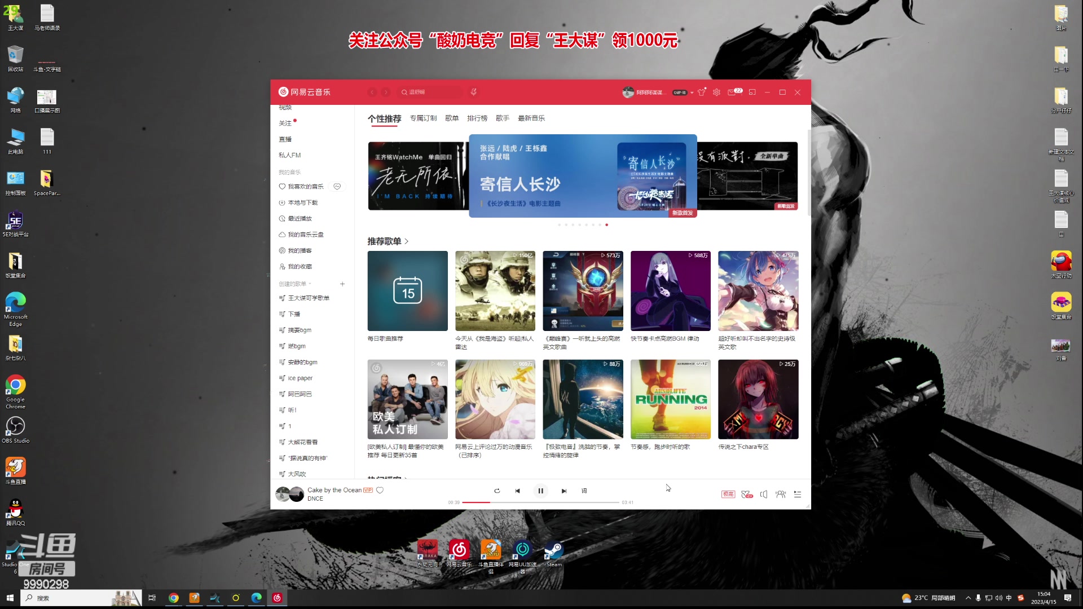
Task: Click the 传说之下chara专区 playlist title
Action: [743, 447]
